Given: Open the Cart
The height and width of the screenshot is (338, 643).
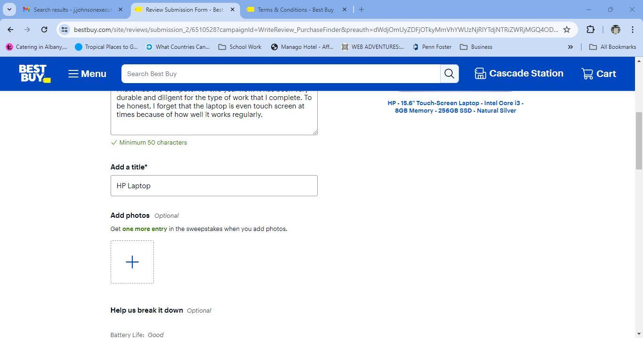Looking at the screenshot, I should click(598, 73).
